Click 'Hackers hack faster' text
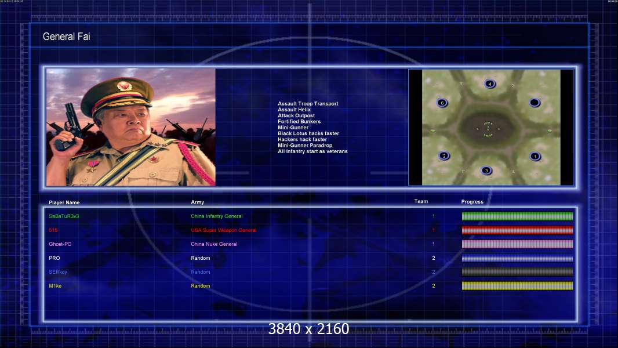 click(302, 139)
